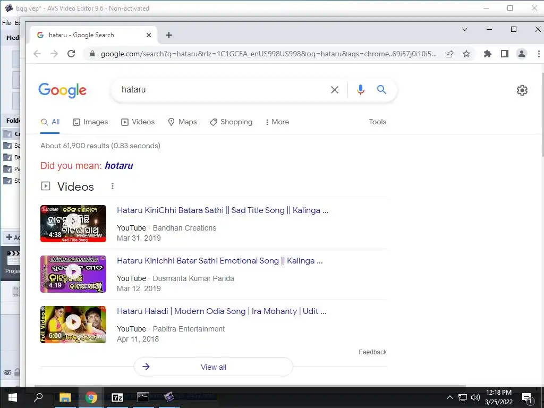Open Hataru Kinichhi Batar Sathi Emotional Song
Viewport: 544px width, 408px height.
[219, 261]
